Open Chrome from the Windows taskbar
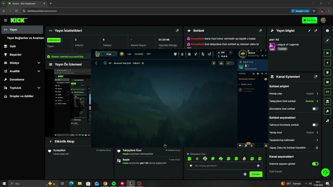Image resolution: width=333 pixels, height=187 pixels. click(x=105, y=184)
